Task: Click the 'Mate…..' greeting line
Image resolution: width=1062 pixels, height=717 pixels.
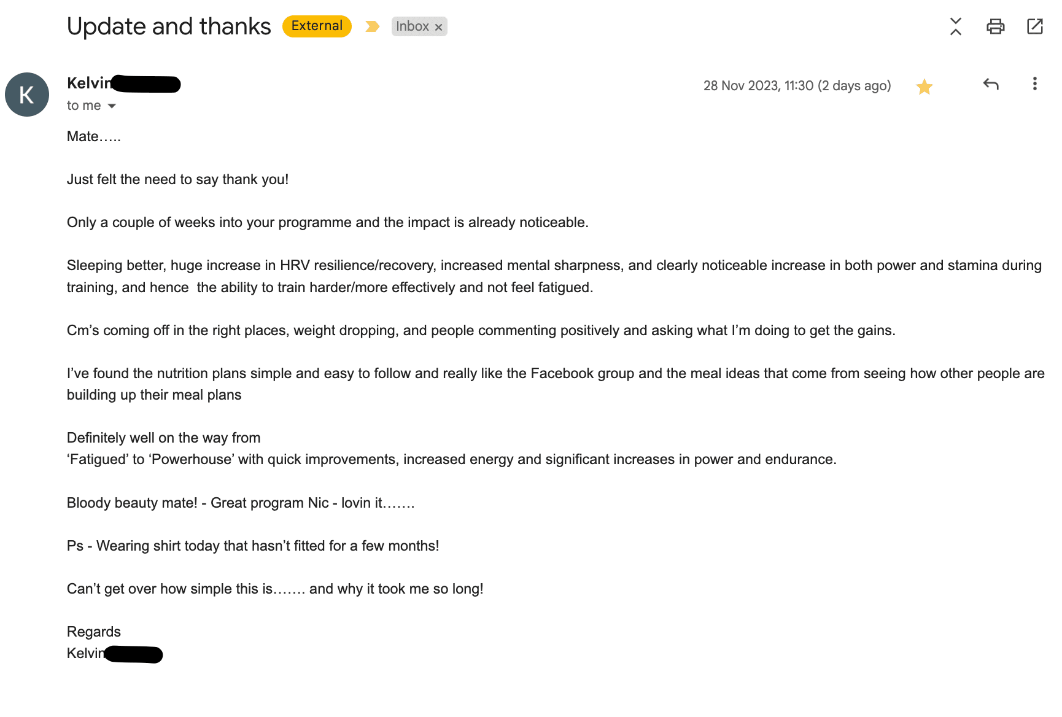Action: (x=94, y=136)
